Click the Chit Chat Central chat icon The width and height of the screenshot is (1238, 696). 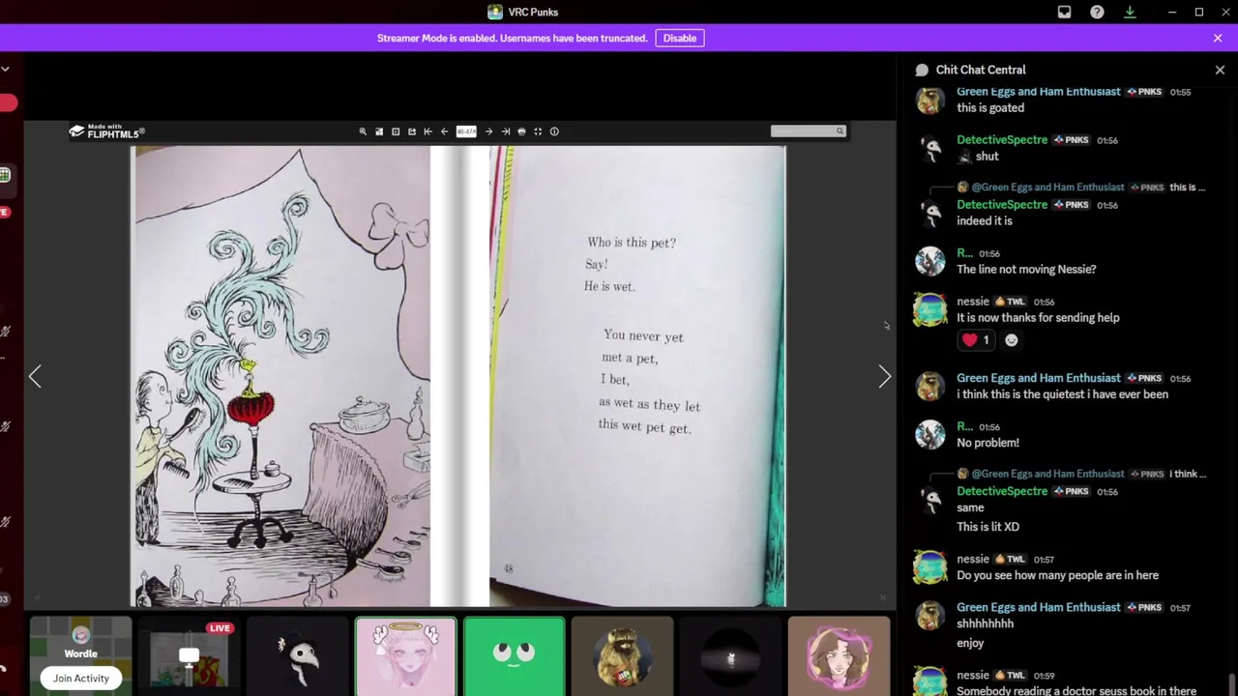(922, 70)
